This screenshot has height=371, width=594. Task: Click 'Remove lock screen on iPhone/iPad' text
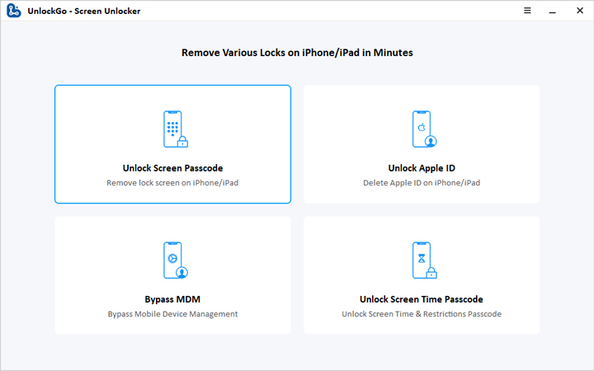tap(172, 183)
